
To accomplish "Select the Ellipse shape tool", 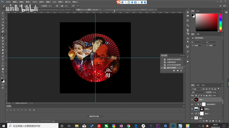I will 3,66.
